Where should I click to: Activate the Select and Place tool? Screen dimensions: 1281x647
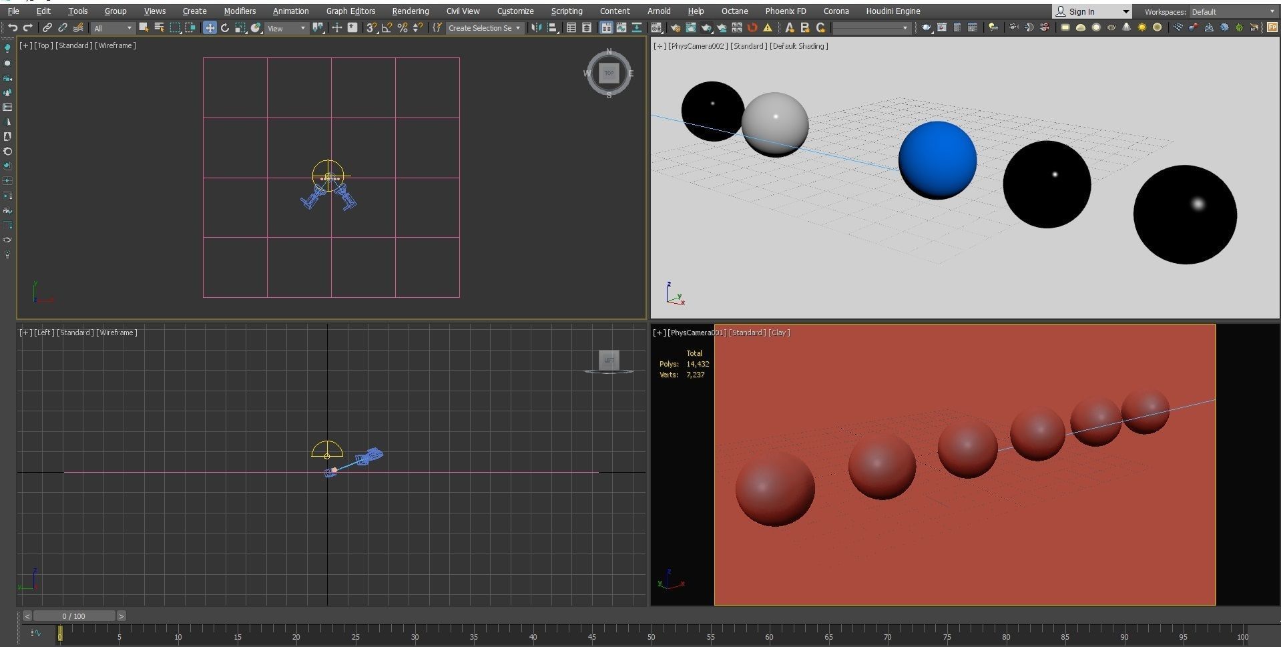(x=256, y=27)
